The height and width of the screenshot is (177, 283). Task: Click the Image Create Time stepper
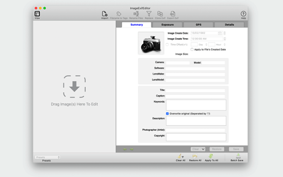pyautogui.click(x=225, y=39)
